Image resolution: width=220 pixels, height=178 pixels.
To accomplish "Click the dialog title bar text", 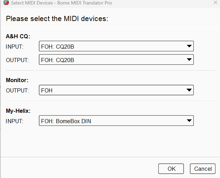I will click(61, 3).
